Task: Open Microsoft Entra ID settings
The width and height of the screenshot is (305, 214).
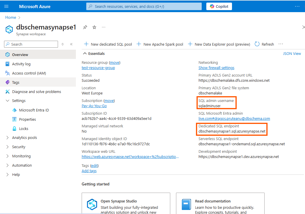Action: tap(34, 110)
